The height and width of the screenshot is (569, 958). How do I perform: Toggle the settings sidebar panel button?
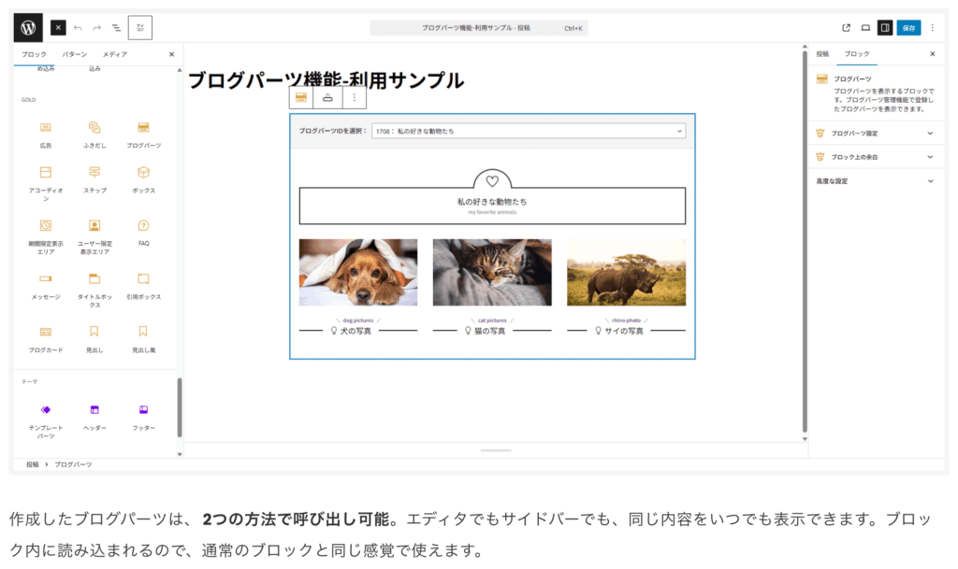[x=885, y=28]
